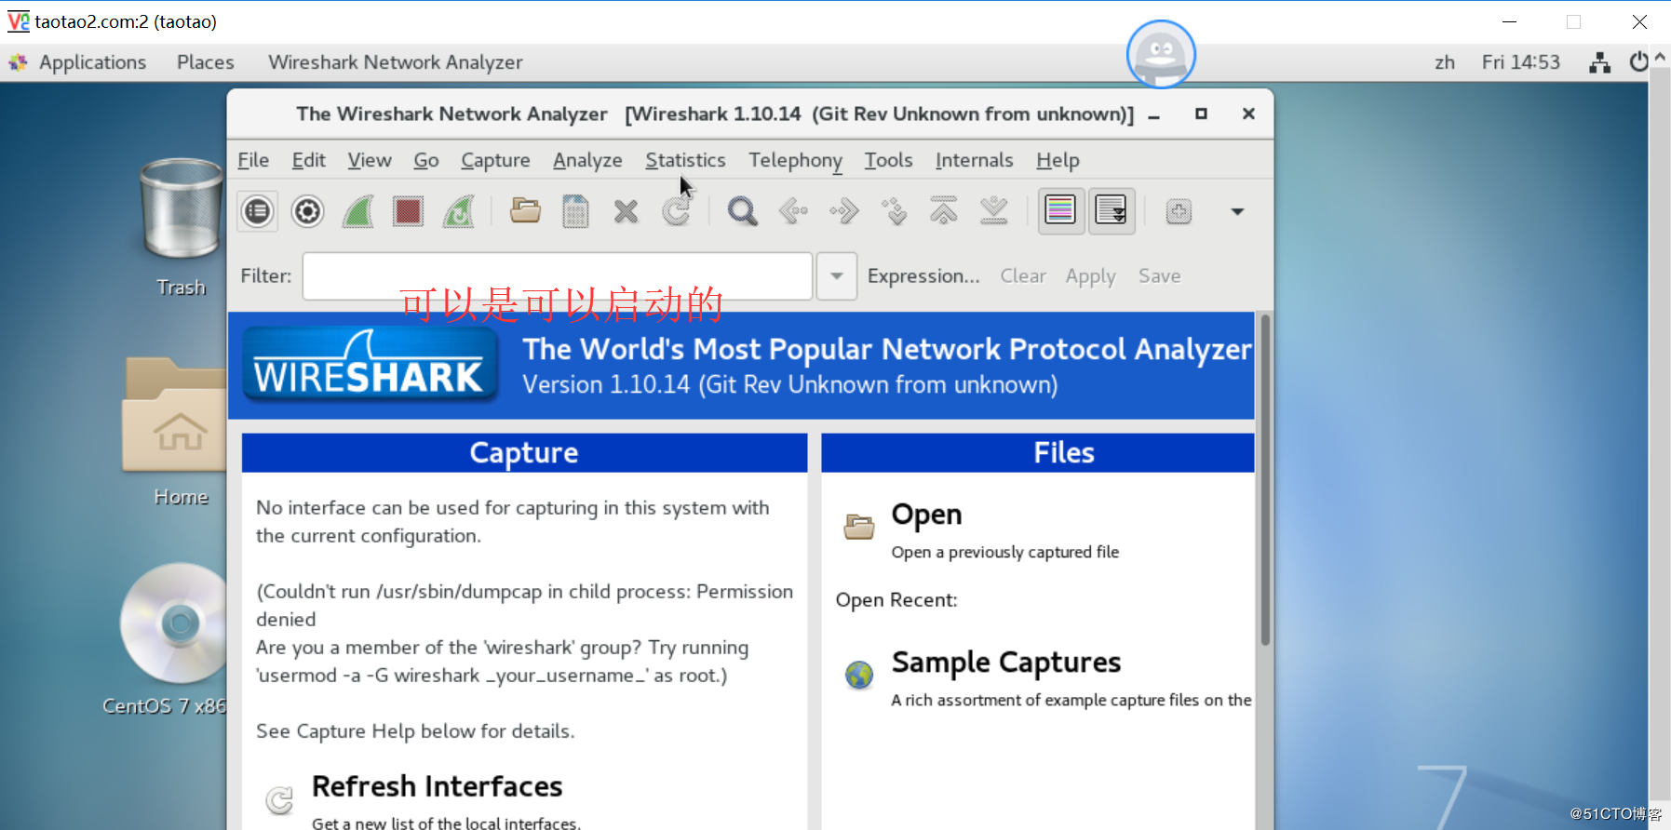Clear the display filter
This screenshot has height=830, width=1671.
1023,276
